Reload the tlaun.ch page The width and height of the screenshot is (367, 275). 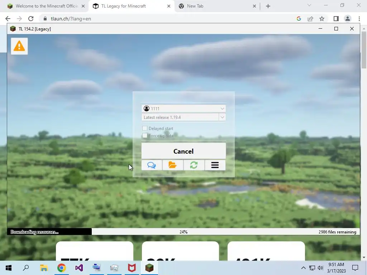point(31,19)
